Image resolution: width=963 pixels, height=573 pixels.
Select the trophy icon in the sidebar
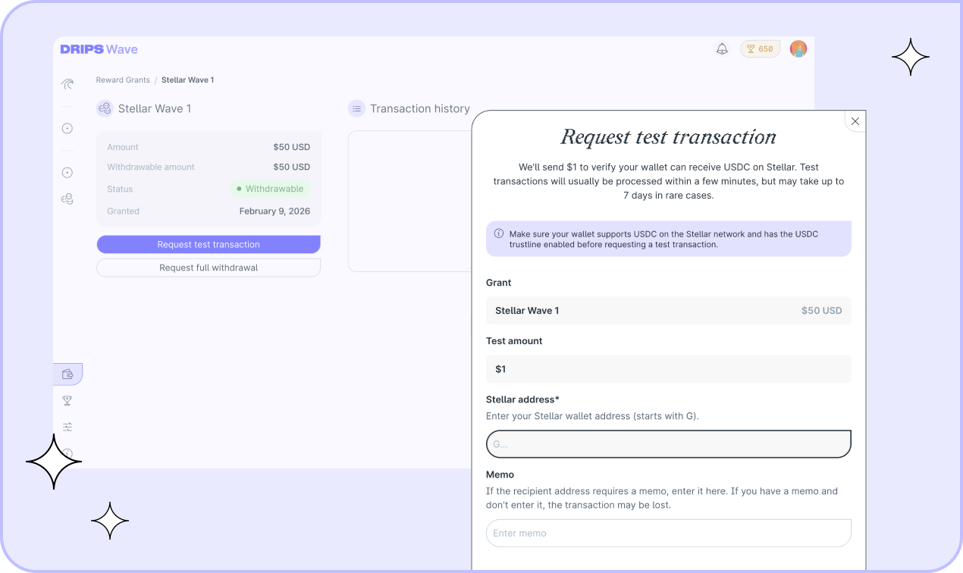pos(67,400)
